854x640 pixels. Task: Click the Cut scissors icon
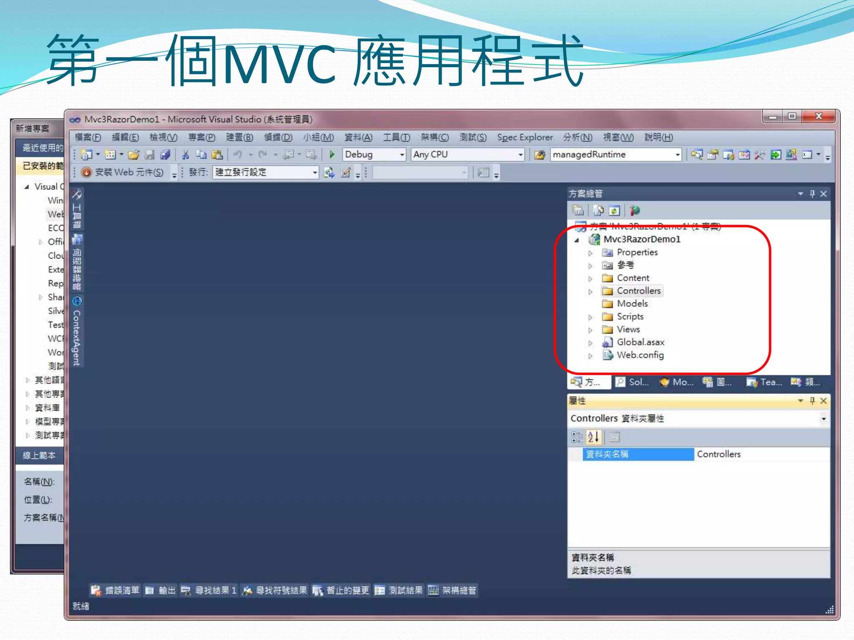coord(186,155)
